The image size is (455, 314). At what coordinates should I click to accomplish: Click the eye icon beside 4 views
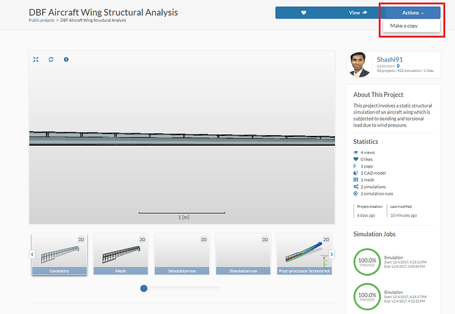[x=356, y=152]
